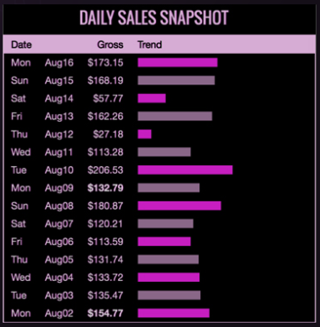This screenshot has width=320, height=327.
Task: Select the Aug08 date entry
Action: point(59,206)
